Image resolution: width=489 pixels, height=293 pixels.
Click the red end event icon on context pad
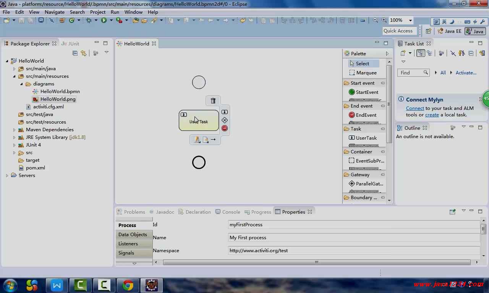click(x=225, y=128)
